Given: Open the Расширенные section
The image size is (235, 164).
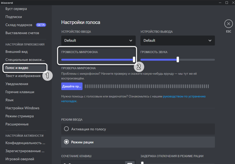Looking at the screenshot, I should pos(17,124).
